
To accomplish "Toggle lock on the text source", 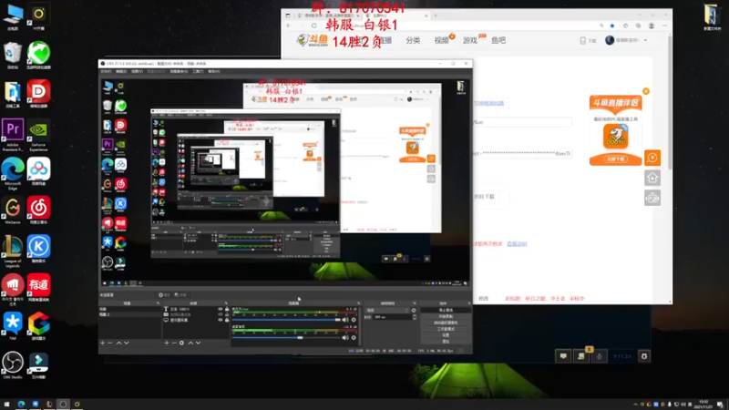I will tap(227, 309).
